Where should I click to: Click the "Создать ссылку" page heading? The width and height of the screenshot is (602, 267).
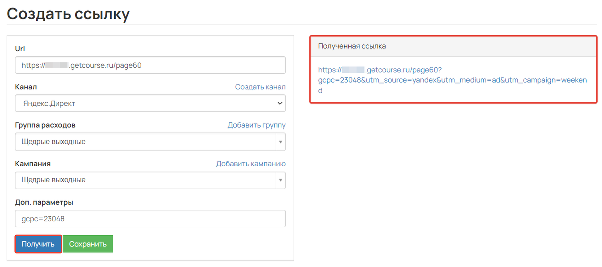[68, 13]
